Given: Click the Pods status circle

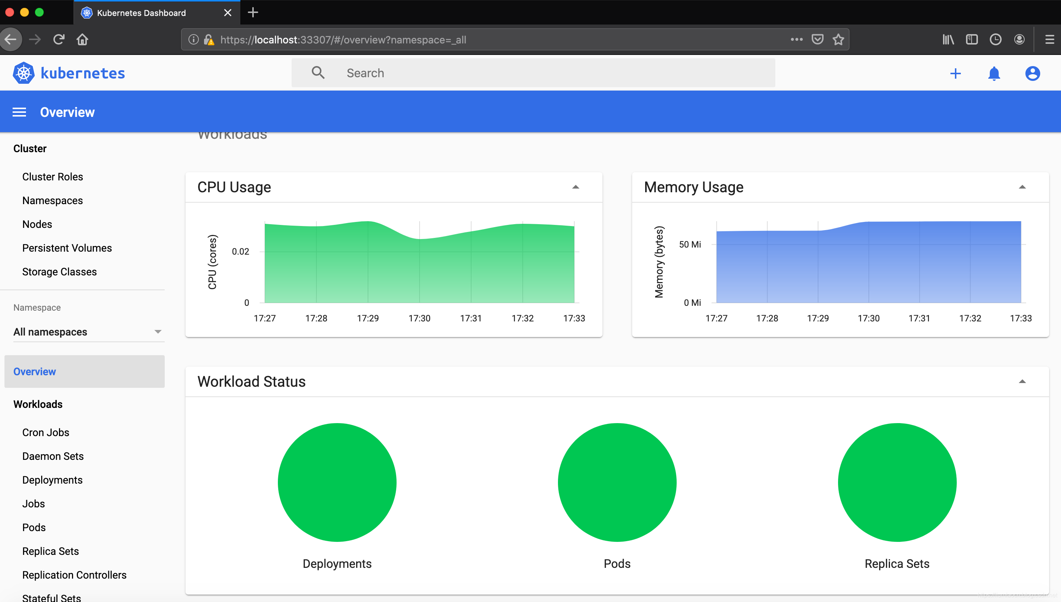Looking at the screenshot, I should (617, 482).
